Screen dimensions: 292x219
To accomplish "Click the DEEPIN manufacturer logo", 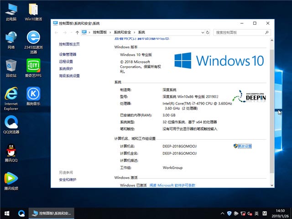I will (249, 96).
